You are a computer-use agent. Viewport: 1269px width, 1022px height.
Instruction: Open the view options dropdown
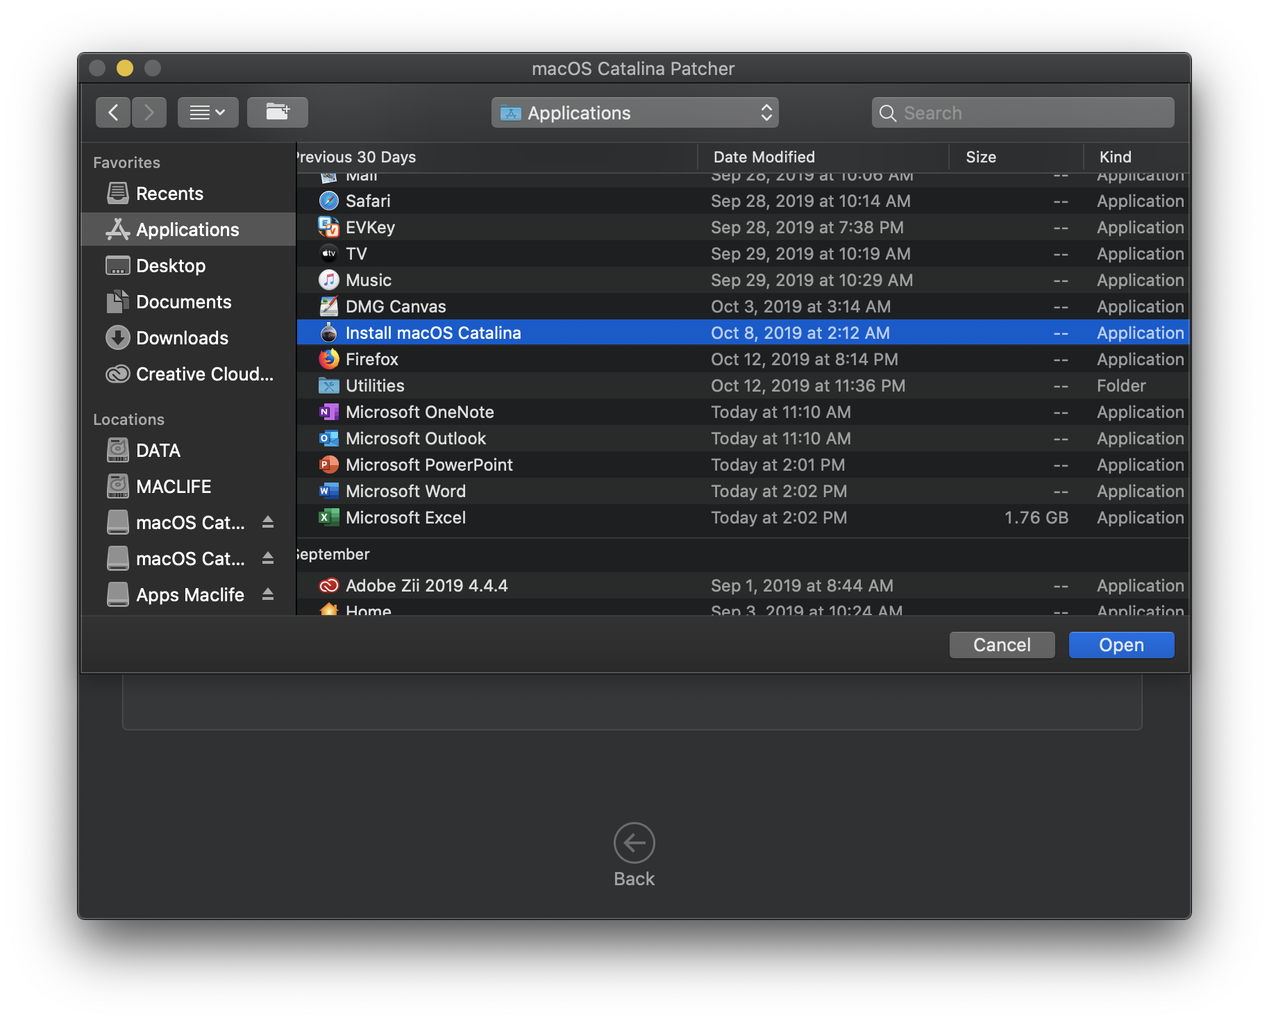coord(208,112)
